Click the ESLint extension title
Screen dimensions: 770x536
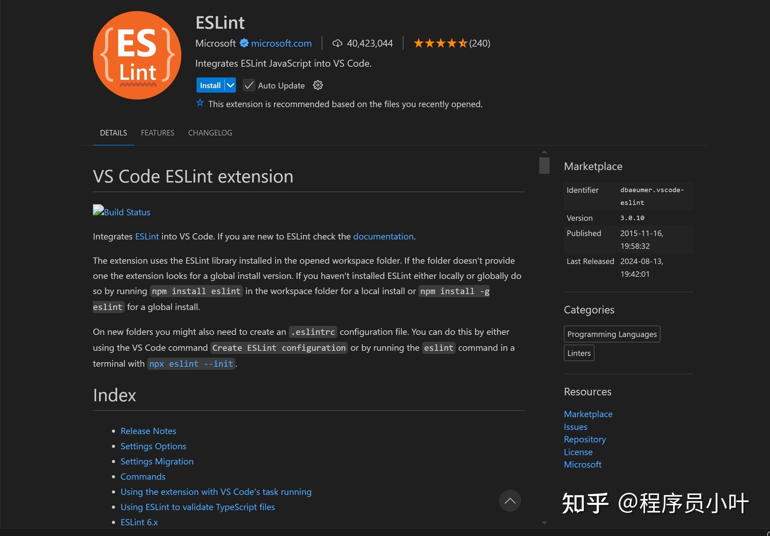pos(220,23)
